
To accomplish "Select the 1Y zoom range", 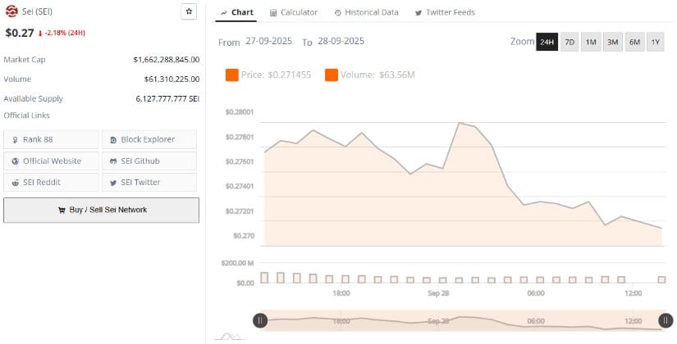I will point(655,42).
